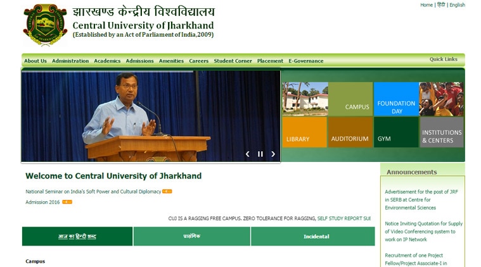Switch site language to English
Image resolution: width=481 pixels, height=267 pixels.
pos(457,5)
